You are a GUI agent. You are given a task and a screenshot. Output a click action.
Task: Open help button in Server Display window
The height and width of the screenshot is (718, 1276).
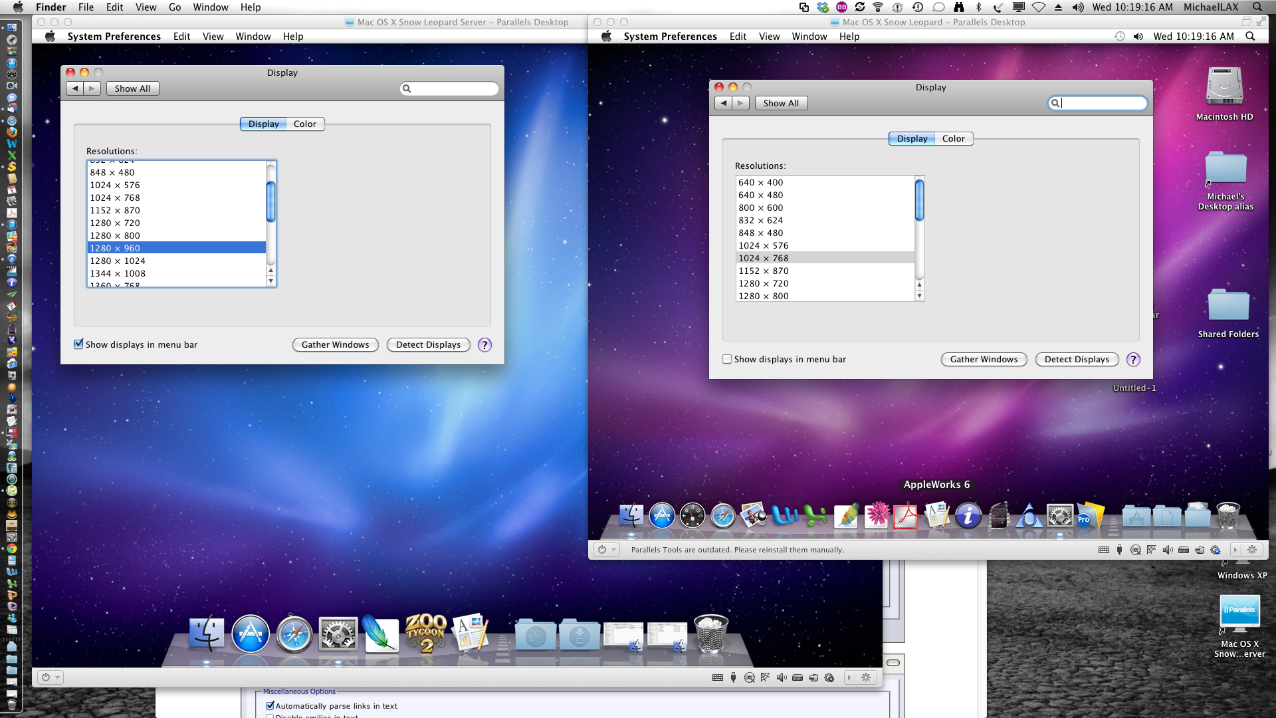(485, 344)
